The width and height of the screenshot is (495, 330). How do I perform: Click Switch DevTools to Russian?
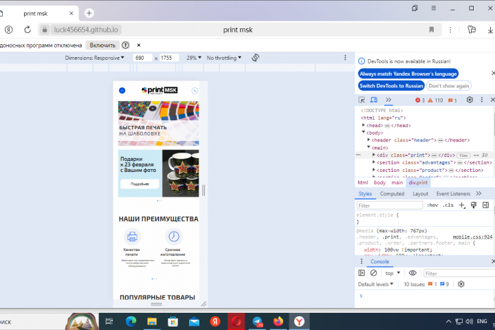click(x=391, y=86)
